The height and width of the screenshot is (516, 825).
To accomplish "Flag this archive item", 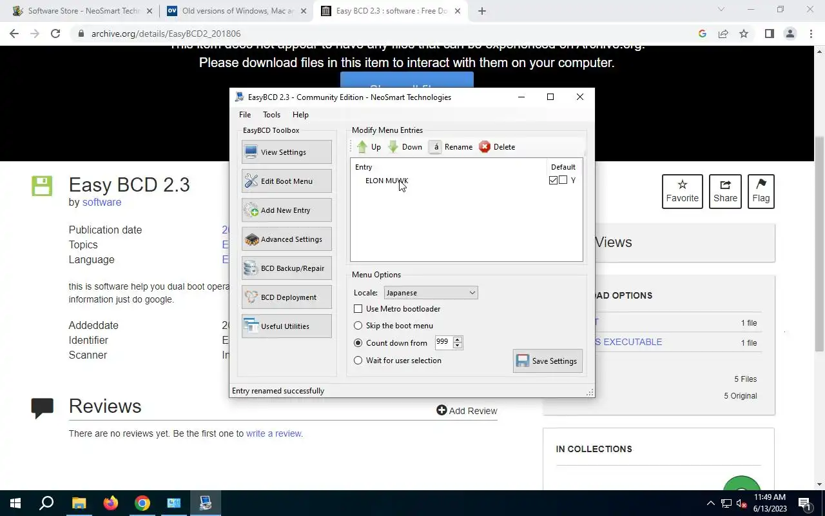I will click(761, 192).
